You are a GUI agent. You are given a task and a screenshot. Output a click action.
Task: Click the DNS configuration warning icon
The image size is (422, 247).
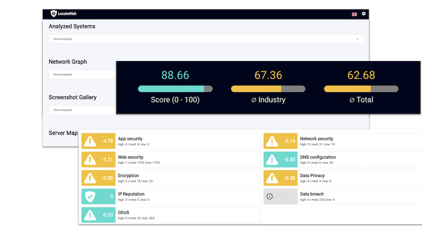pos(272,159)
